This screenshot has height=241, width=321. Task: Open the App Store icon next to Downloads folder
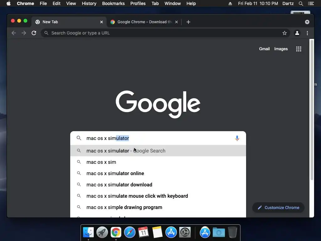tap(205, 232)
